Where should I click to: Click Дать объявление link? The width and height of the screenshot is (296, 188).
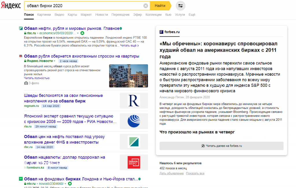click(172, 173)
